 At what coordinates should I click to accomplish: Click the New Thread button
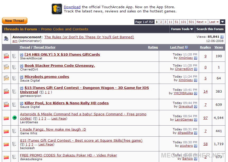[15, 21]
